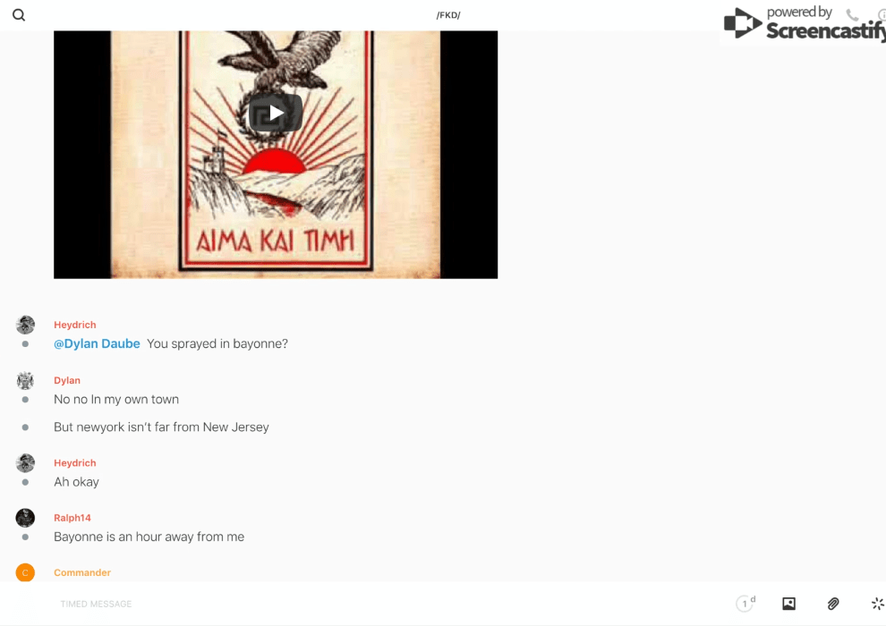The width and height of the screenshot is (886, 626).
Task: Click the paperclip attachment icon
Action: (833, 604)
